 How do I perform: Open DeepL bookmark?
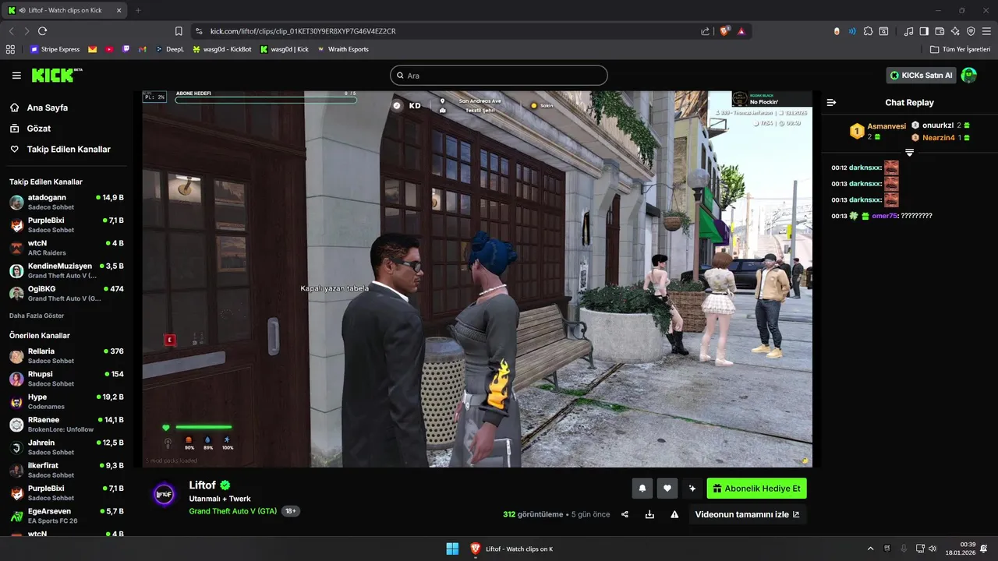(x=170, y=49)
